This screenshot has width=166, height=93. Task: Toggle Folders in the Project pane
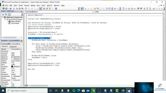(9, 14)
